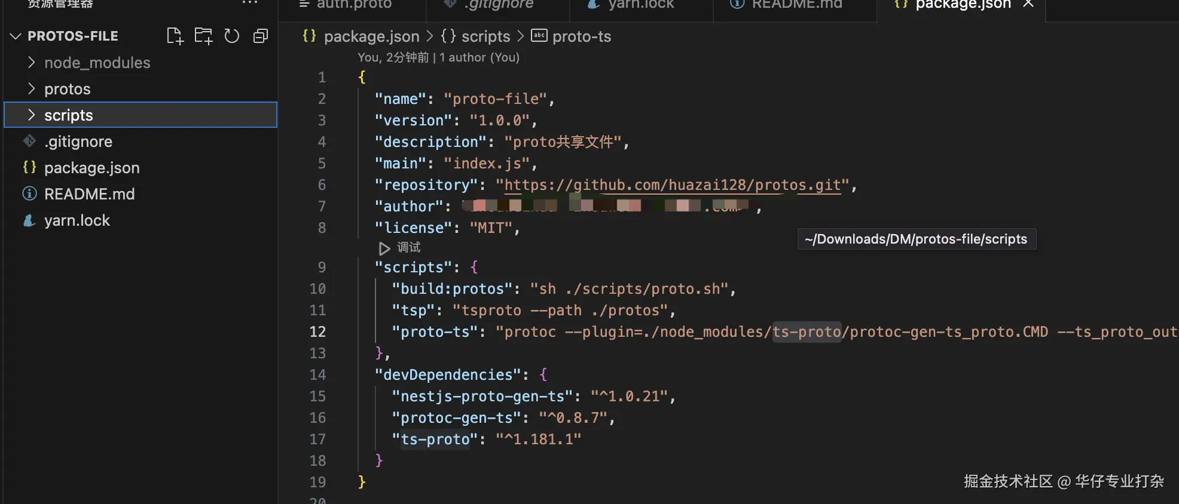Click the info icon beside README.md

(29, 193)
